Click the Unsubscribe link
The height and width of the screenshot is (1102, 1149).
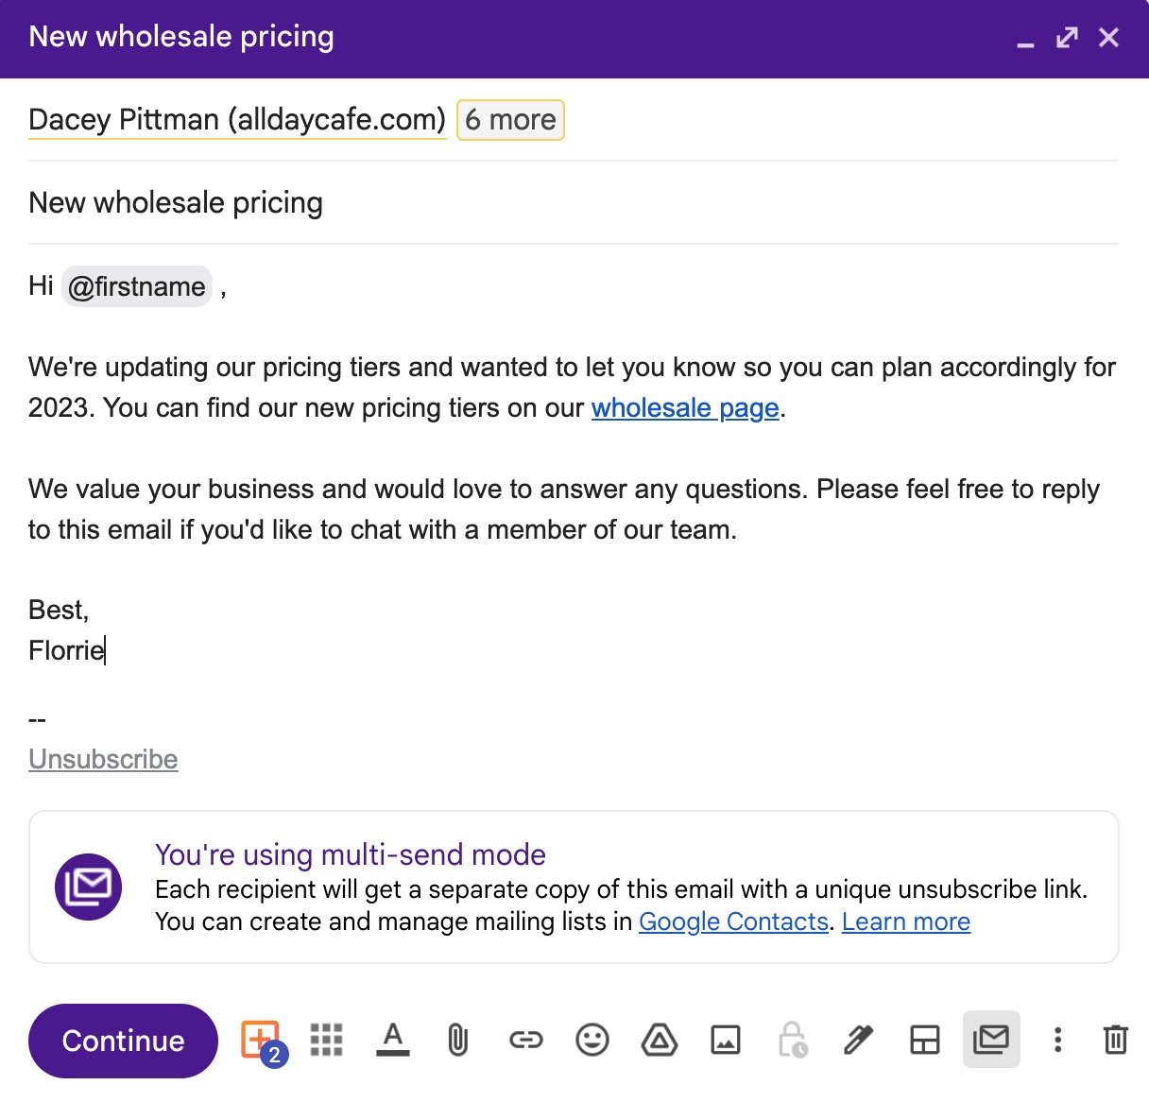tap(103, 759)
